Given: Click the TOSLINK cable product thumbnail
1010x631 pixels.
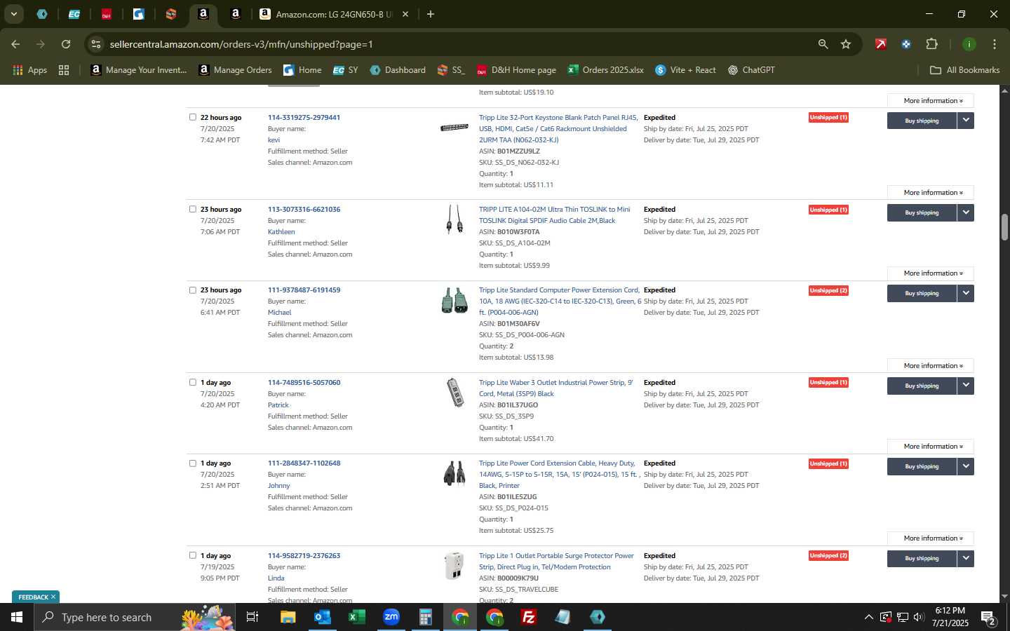Looking at the screenshot, I should 454,219.
